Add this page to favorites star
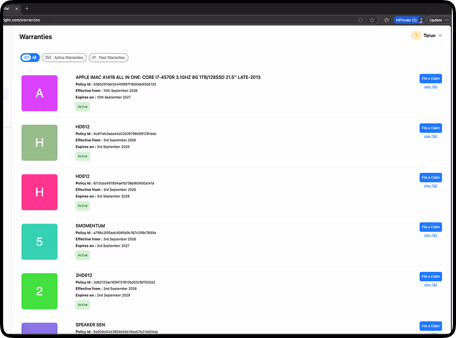 click(372, 20)
